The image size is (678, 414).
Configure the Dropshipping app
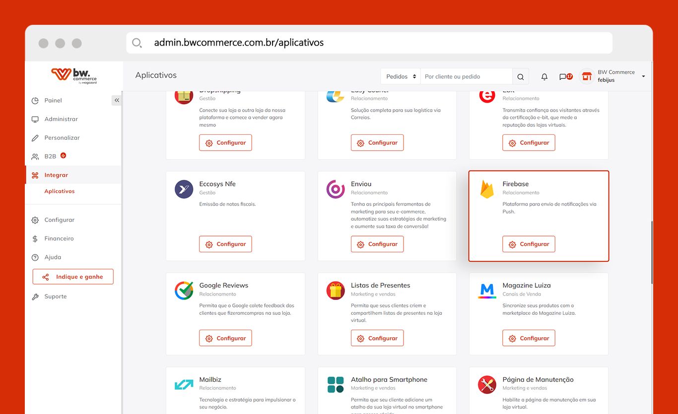pos(226,143)
